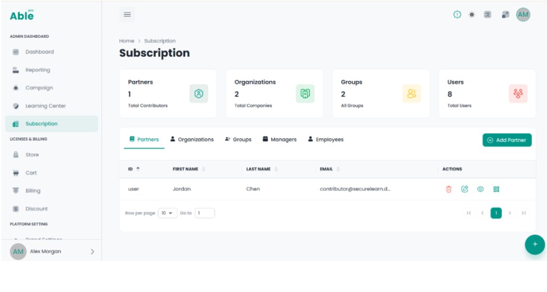This screenshot has width=547, height=292.
Task: Open the grid icon in Actions column
Action: click(496, 189)
